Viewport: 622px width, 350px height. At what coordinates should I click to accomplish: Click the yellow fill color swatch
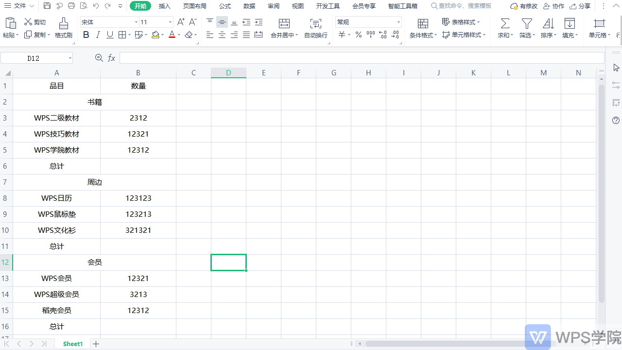(155, 35)
